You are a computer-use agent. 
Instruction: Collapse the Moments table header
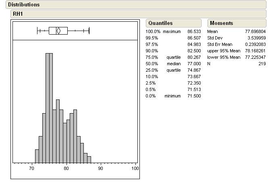[221, 23]
